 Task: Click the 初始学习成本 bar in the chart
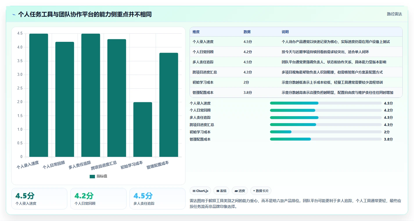[143, 130]
